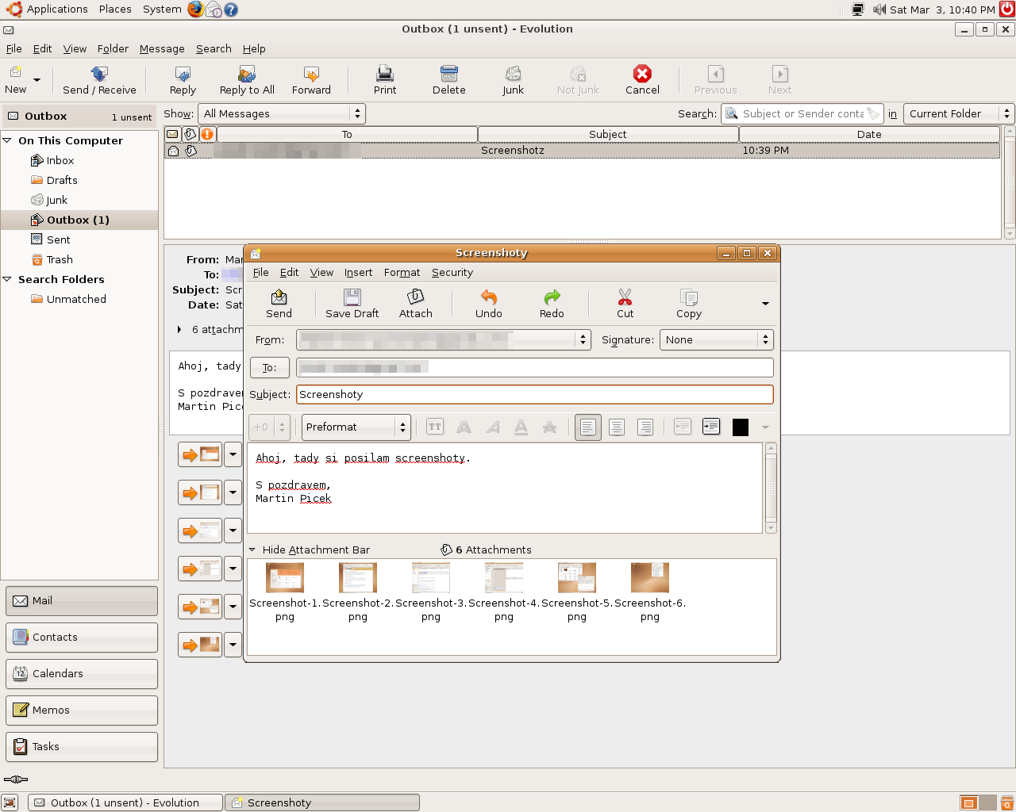Increase indent in composer
This screenshot has height=812, width=1016.
click(711, 427)
